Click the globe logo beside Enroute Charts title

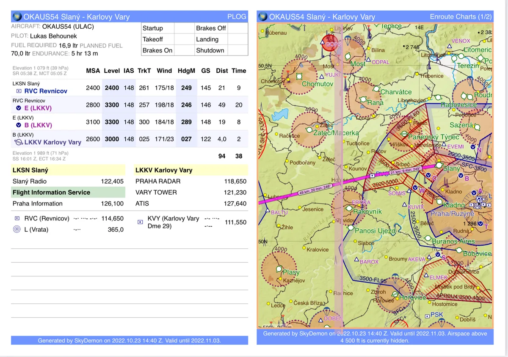(263, 16)
